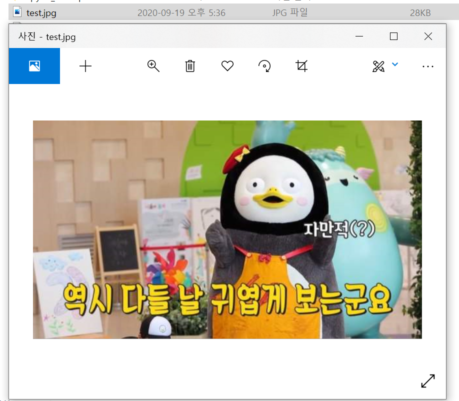Close the 사진 - test.jpg window
Image resolution: width=459 pixels, height=401 pixels.
(x=428, y=36)
